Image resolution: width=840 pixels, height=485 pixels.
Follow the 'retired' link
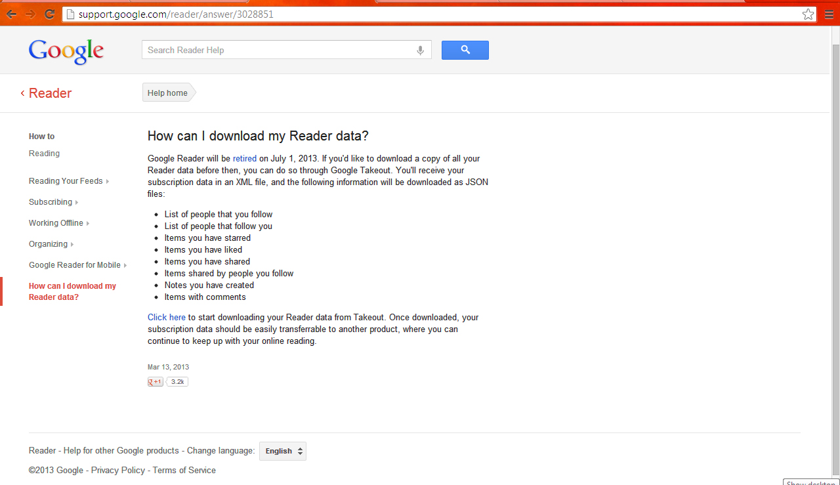(245, 158)
